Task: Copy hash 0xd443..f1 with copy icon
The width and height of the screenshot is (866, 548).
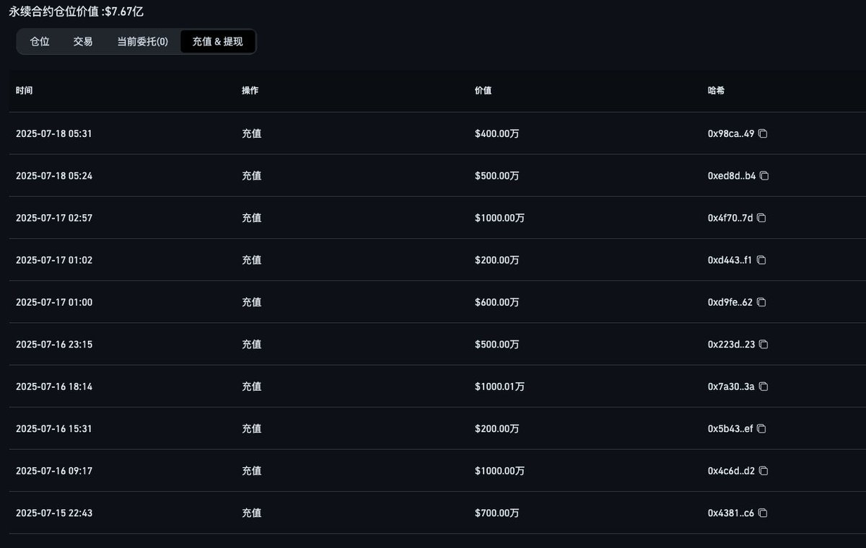Action: pos(761,260)
